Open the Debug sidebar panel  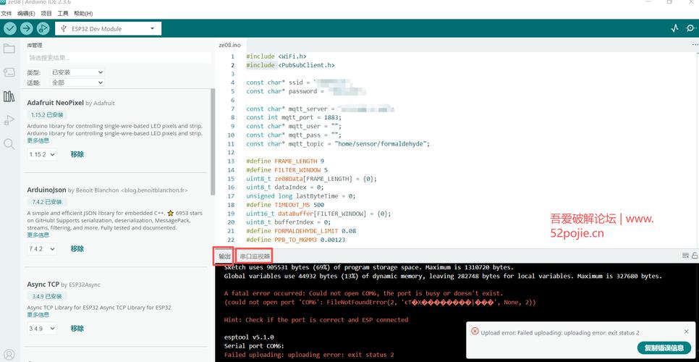[x=9, y=120]
